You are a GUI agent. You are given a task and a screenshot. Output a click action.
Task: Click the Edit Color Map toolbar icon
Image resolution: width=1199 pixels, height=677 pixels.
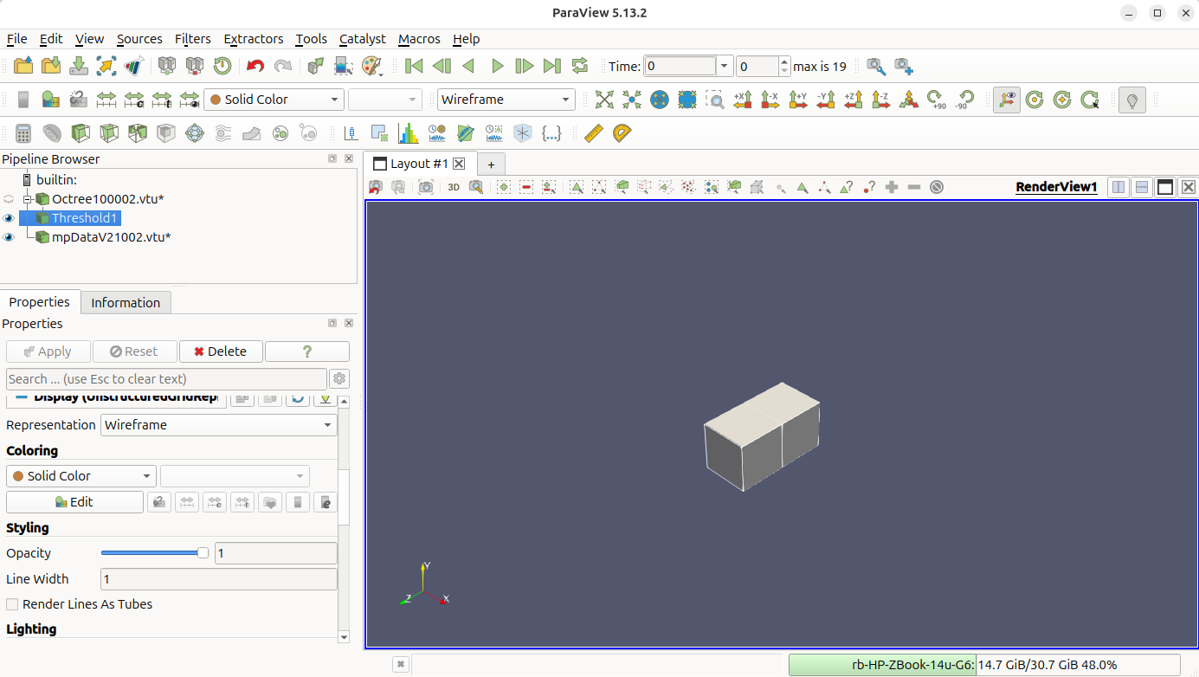coord(51,100)
